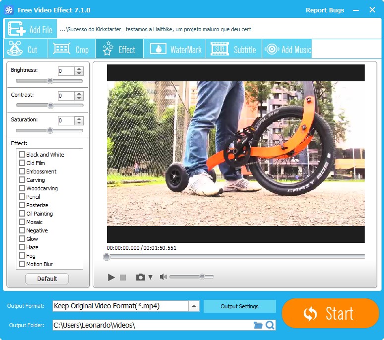This screenshot has height=340, width=384.
Task: Click the Contrast value field
Action: point(66,96)
